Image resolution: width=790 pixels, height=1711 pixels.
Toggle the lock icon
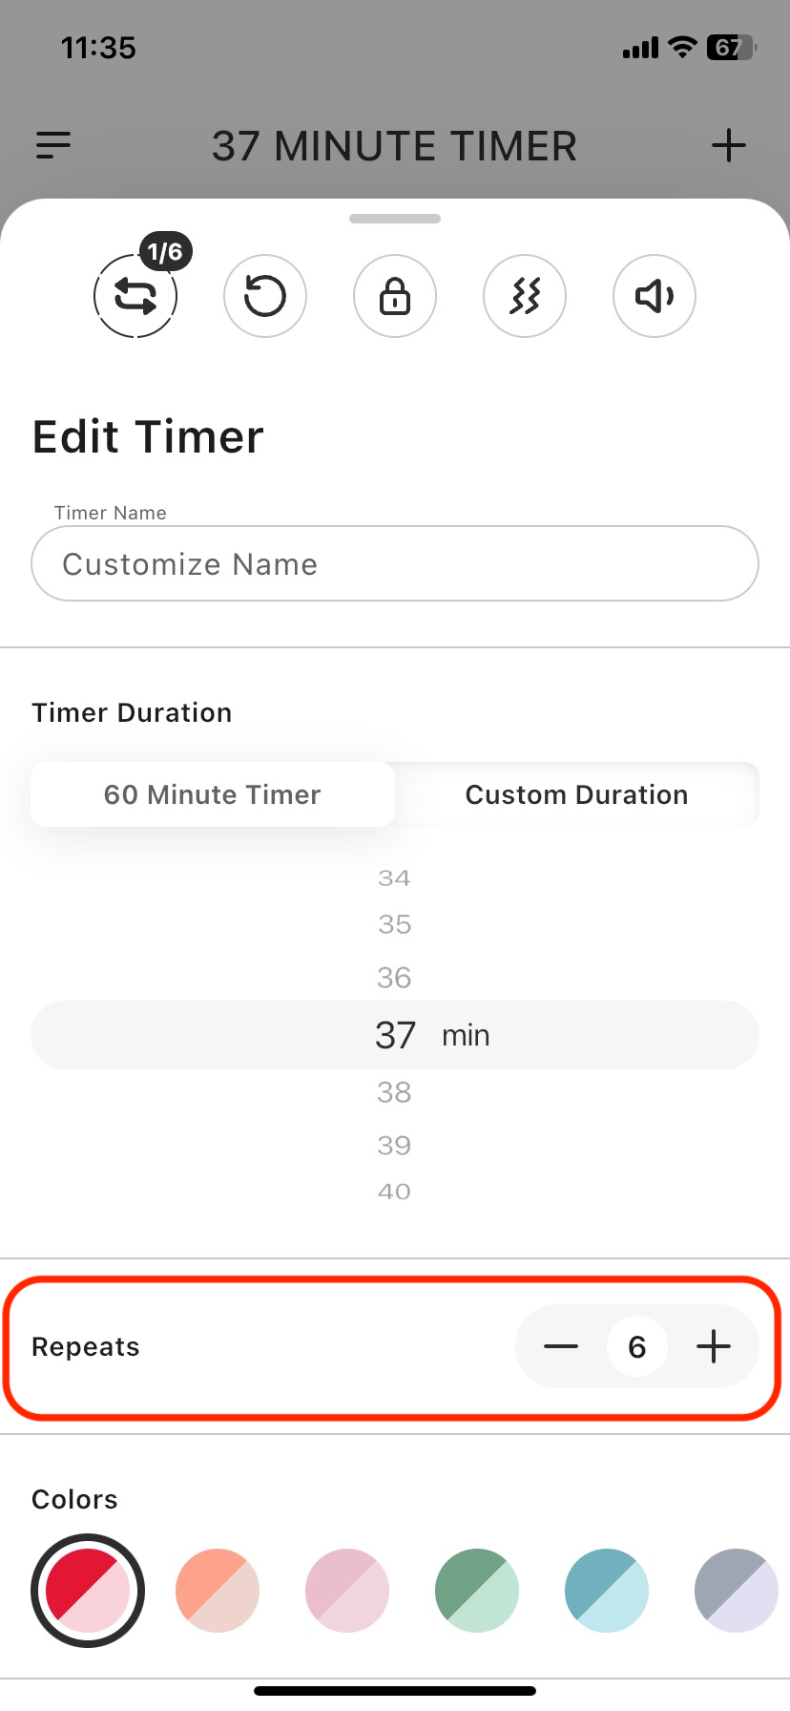[395, 296]
